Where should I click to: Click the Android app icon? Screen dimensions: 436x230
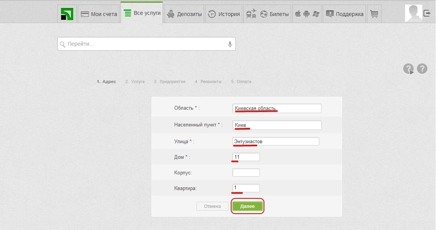(x=306, y=14)
